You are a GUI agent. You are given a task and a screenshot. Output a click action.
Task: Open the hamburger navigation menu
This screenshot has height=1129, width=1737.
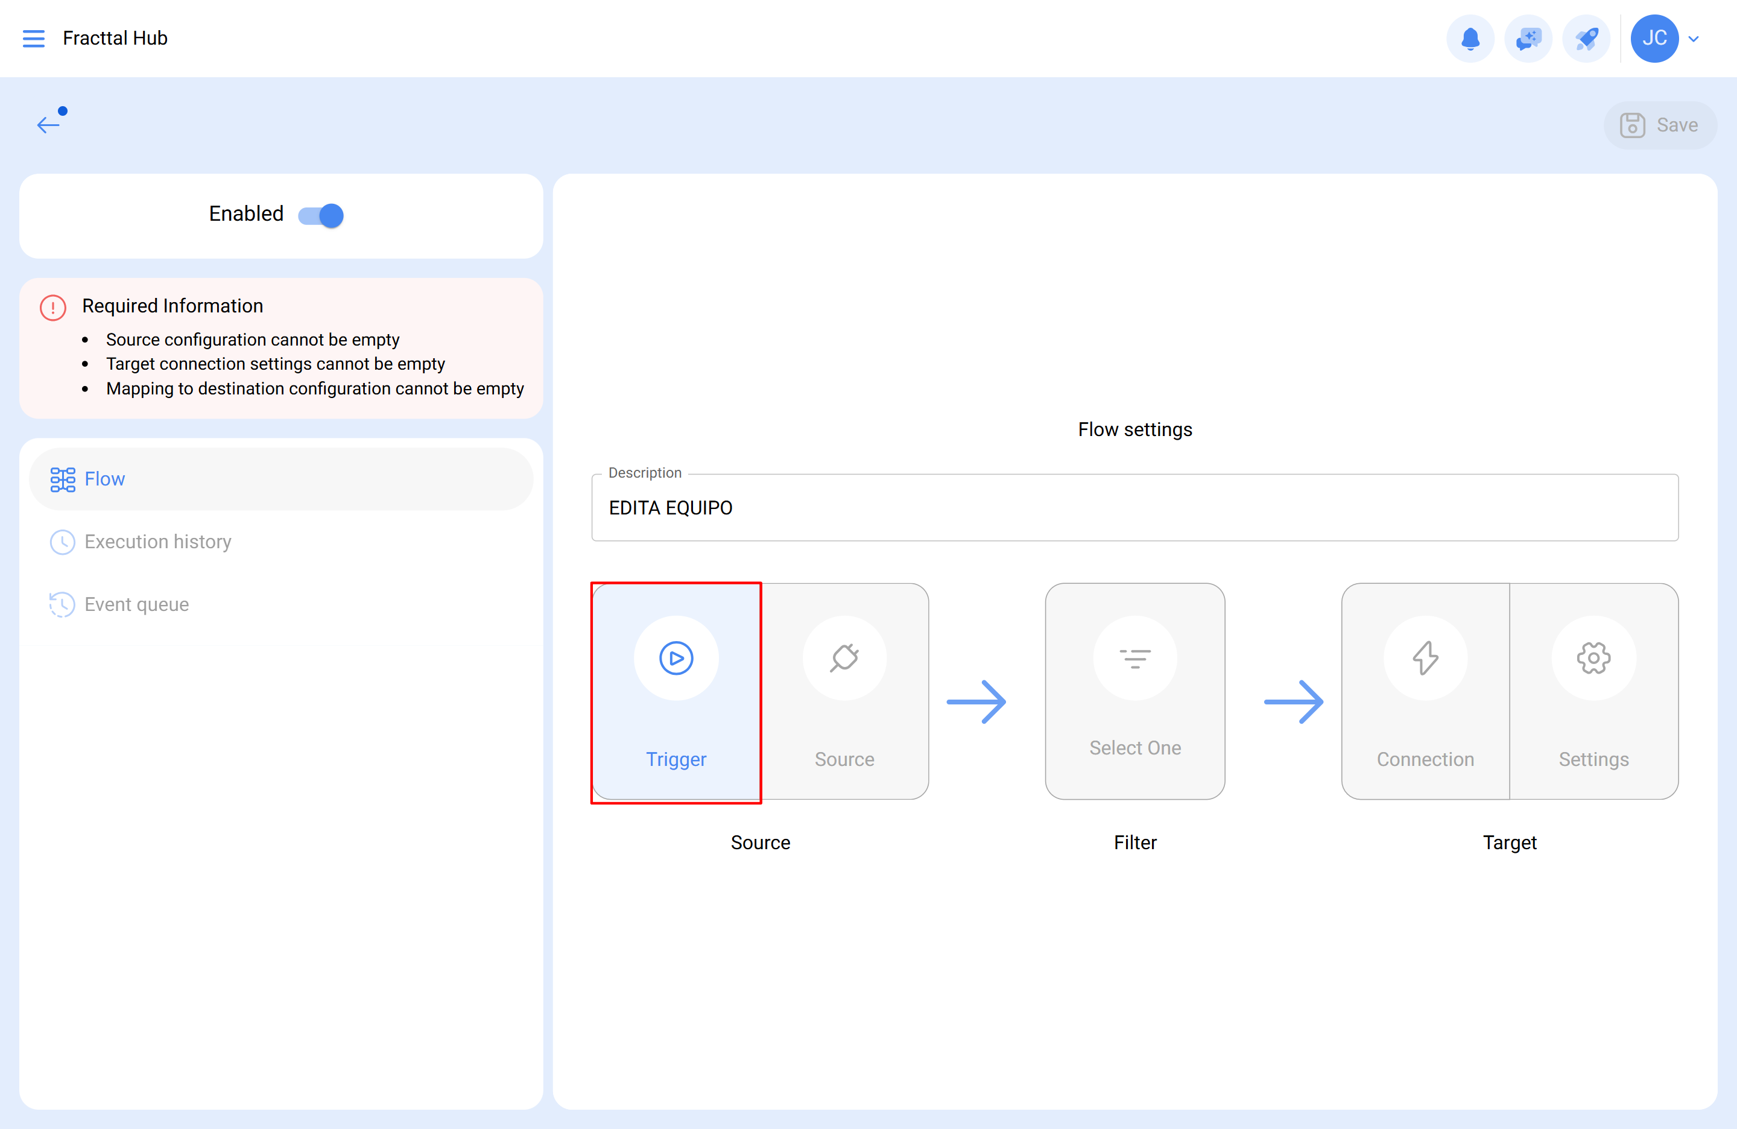pyautogui.click(x=34, y=38)
